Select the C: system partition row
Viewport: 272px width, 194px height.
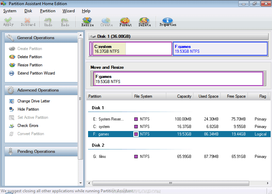point(179,127)
